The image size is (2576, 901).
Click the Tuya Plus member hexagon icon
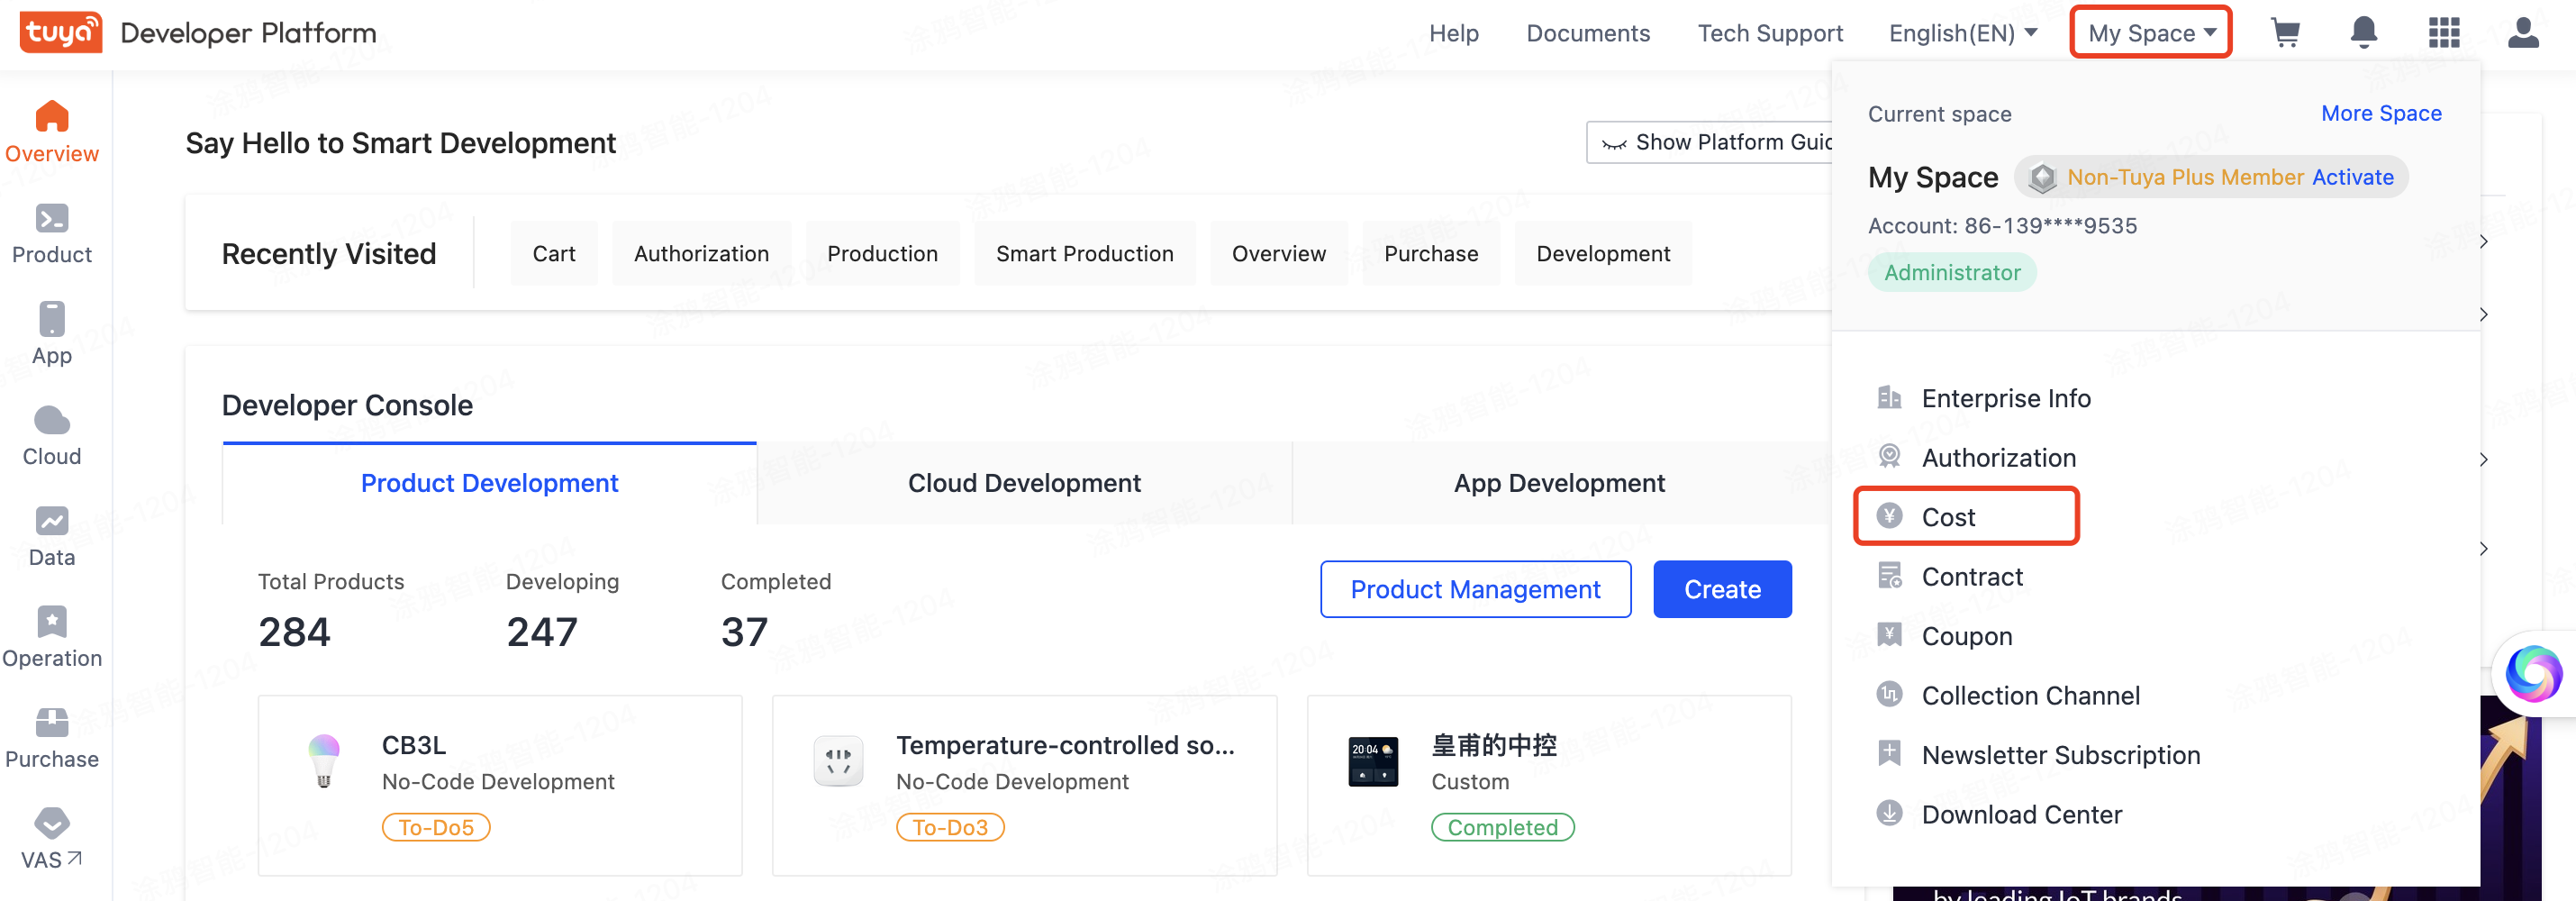[2043, 178]
